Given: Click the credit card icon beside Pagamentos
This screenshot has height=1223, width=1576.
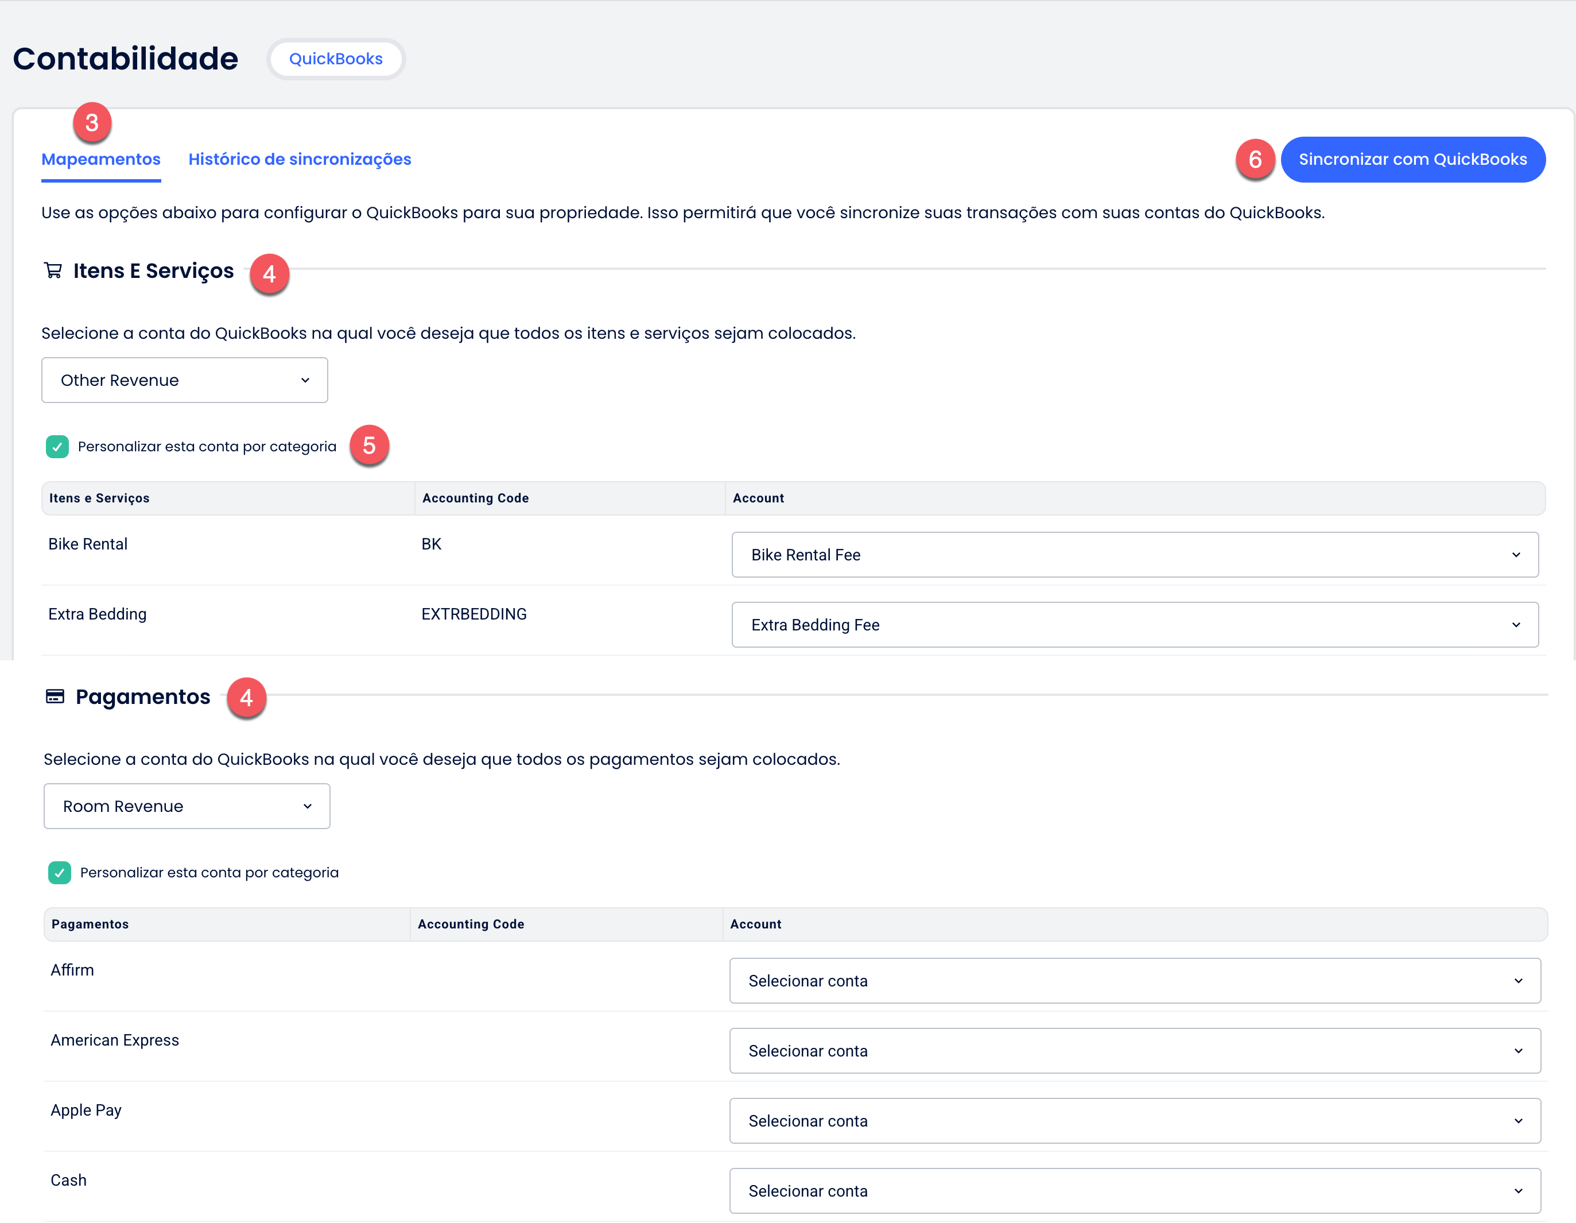Looking at the screenshot, I should (55, 696).
